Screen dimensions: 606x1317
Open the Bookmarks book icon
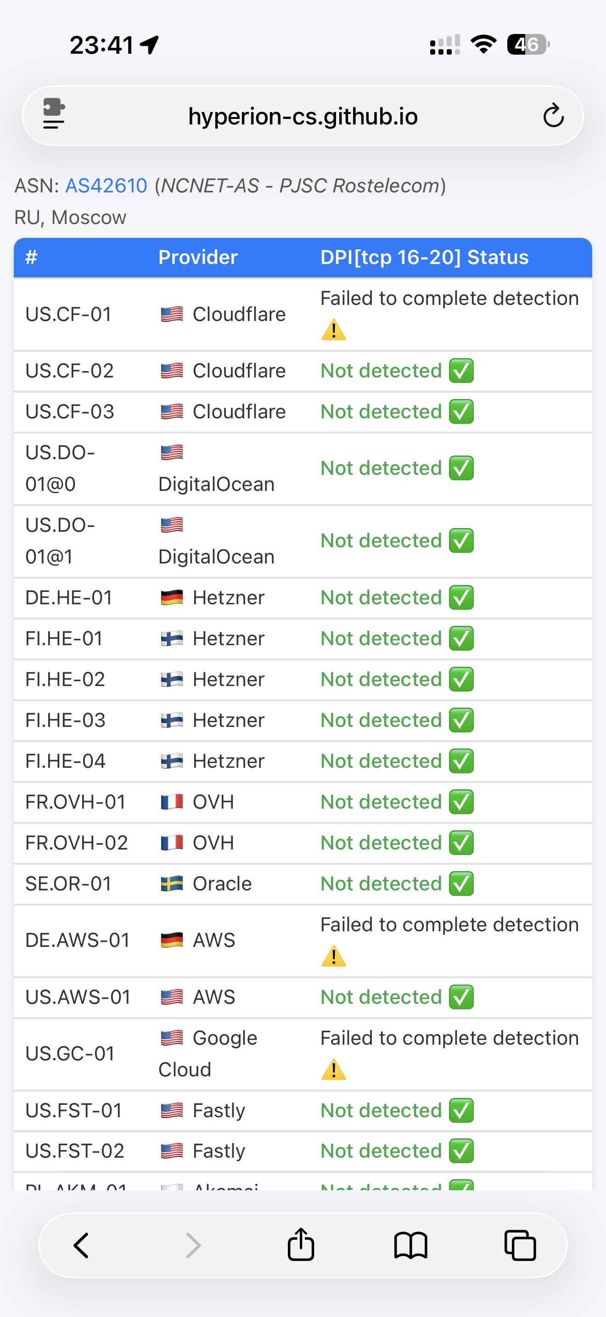point(410,1245)
